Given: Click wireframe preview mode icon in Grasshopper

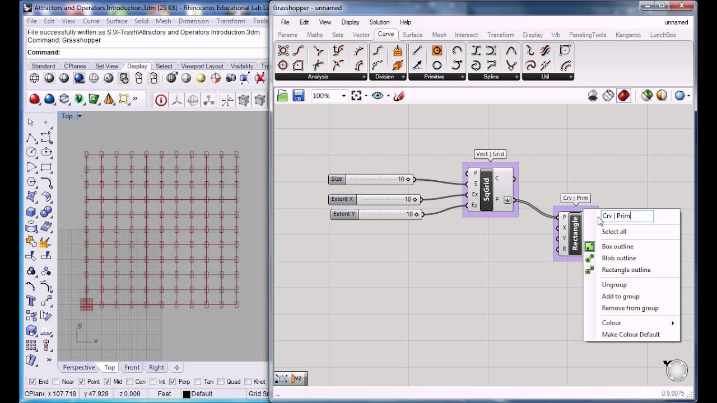Looking at the screenshot, I should coord(608,96).
